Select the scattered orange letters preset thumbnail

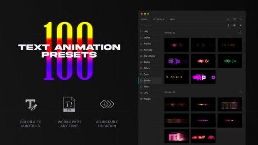pyautogui.click(x=177, y=77)
